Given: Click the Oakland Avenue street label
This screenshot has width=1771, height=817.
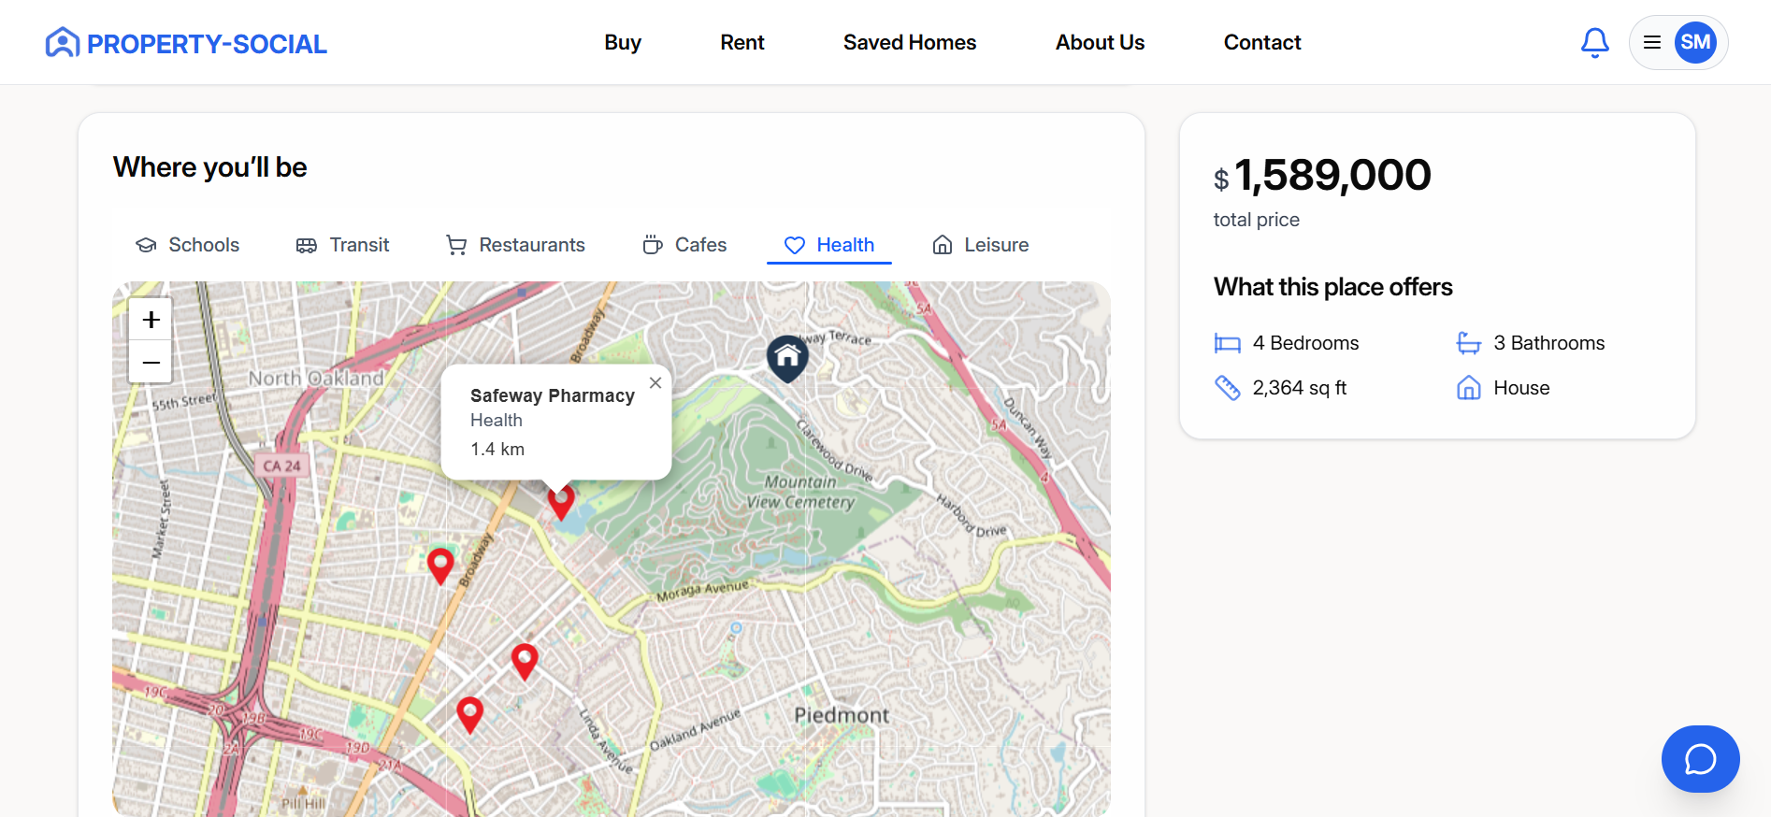Looking at the screenshot, I should (x=695, y=729).
